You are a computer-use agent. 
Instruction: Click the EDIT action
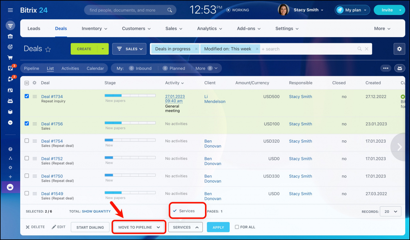pyautogui.click(x=59, y=227)
